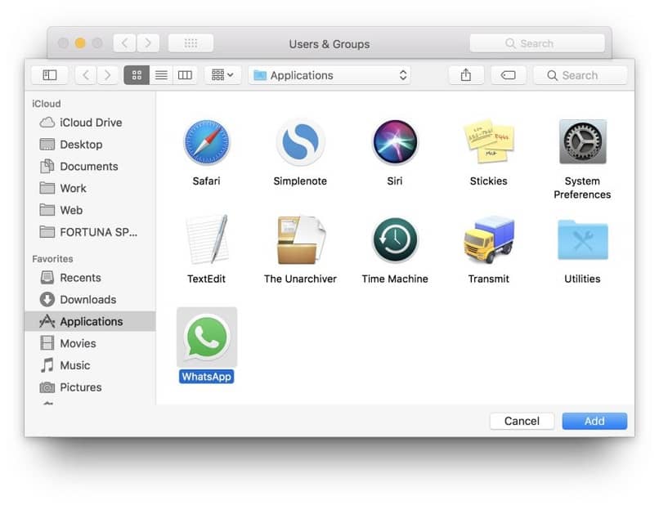Viewport: 659px width, 505px height.
Task: Select the TextEdit app icon
Action: (207, 239)
